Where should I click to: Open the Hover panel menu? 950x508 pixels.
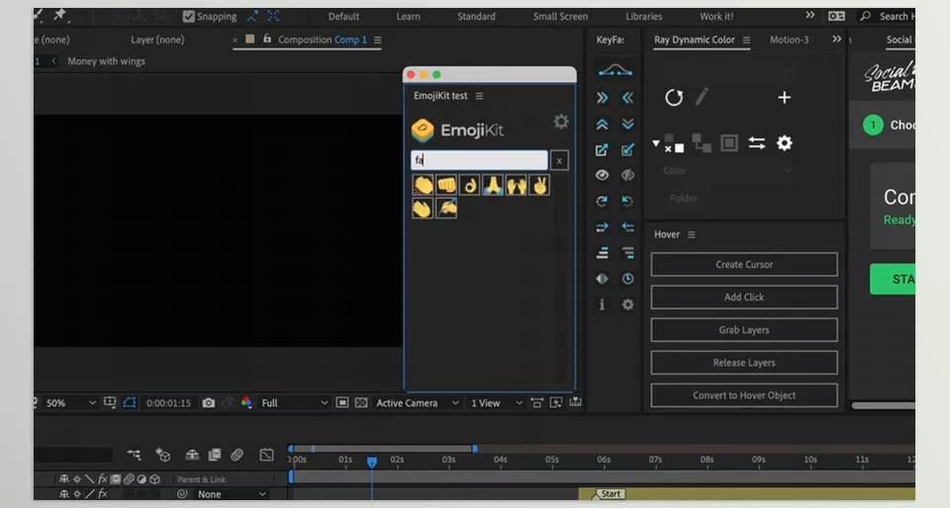pyautogui.click(x=692, y=234)
